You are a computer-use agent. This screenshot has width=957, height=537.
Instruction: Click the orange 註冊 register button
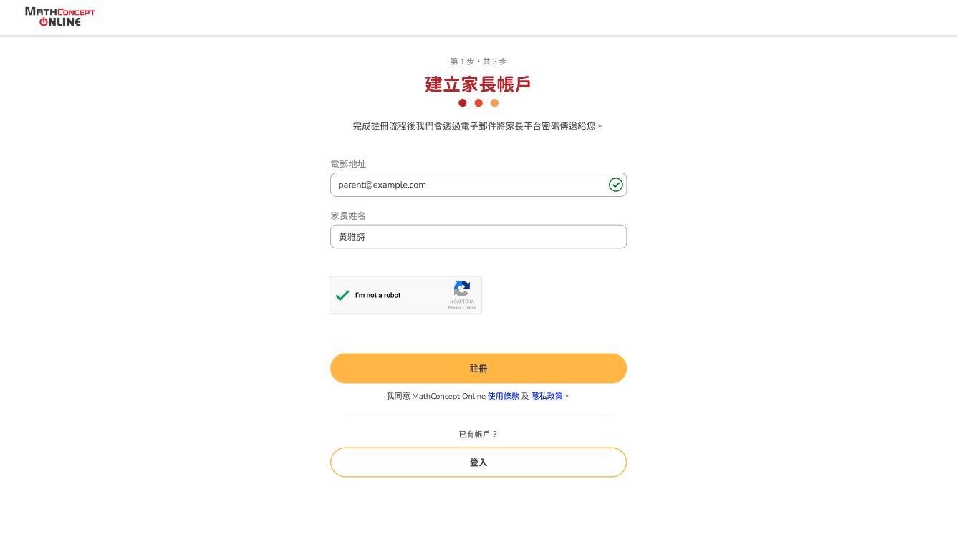tap(478, 369)
